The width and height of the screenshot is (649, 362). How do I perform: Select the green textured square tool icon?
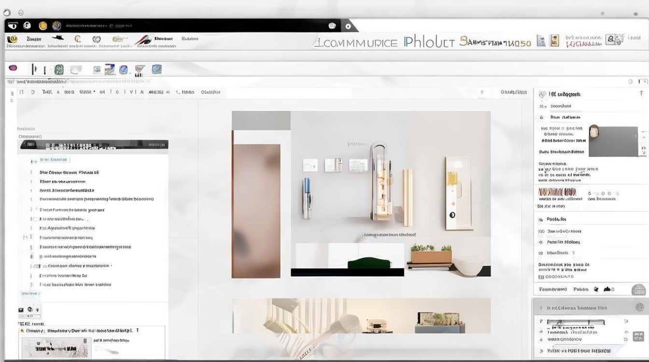point(59,70)
